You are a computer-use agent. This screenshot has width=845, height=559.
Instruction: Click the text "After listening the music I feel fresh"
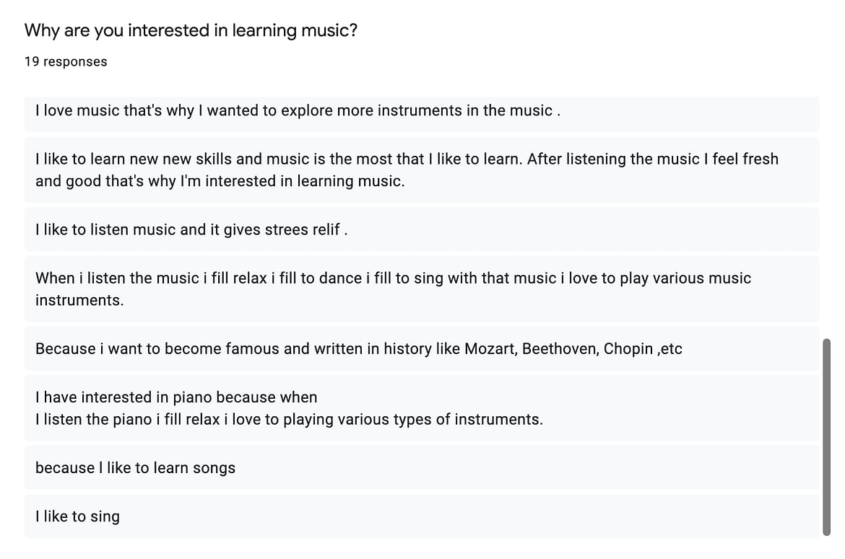pos(653,159)
